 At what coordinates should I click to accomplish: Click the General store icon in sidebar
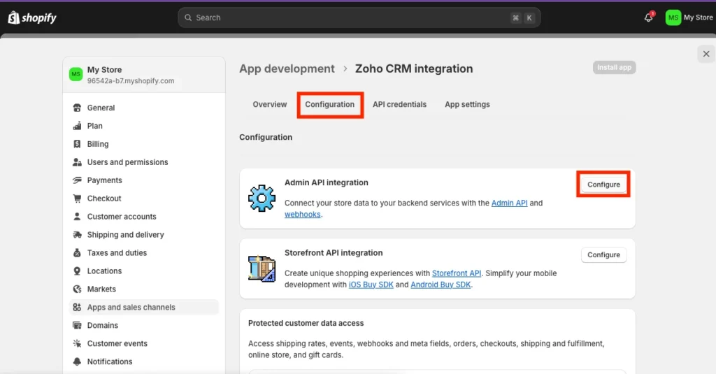[x=77, y=108]
